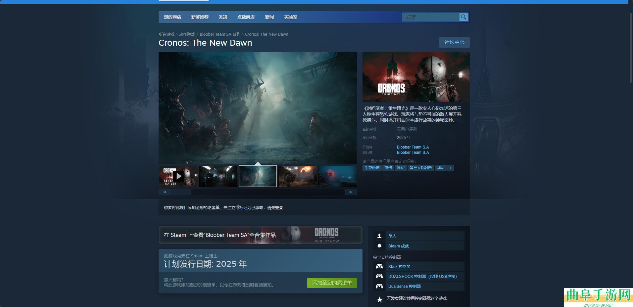This screenshot has width=633, height=307.
Task: Open the 新鲜推荐 menu
Action: [x=200, y=17]
